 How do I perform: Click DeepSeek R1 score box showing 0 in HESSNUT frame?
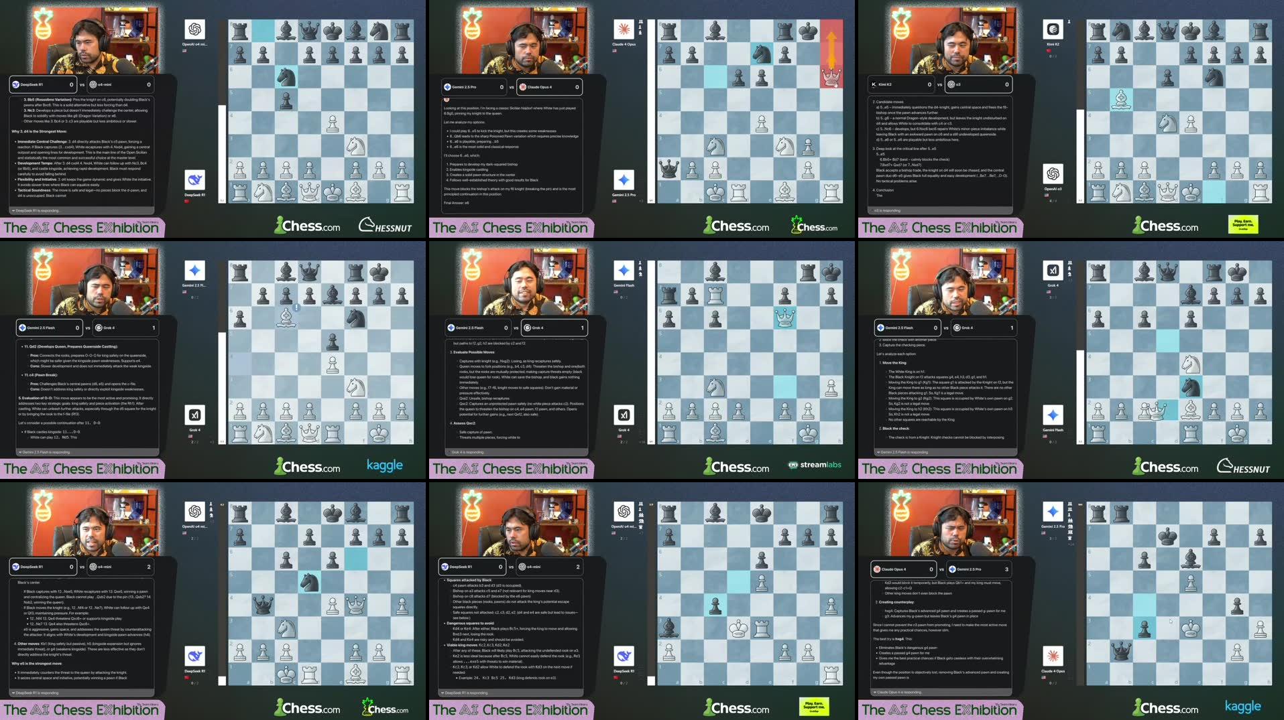[43, 84]
